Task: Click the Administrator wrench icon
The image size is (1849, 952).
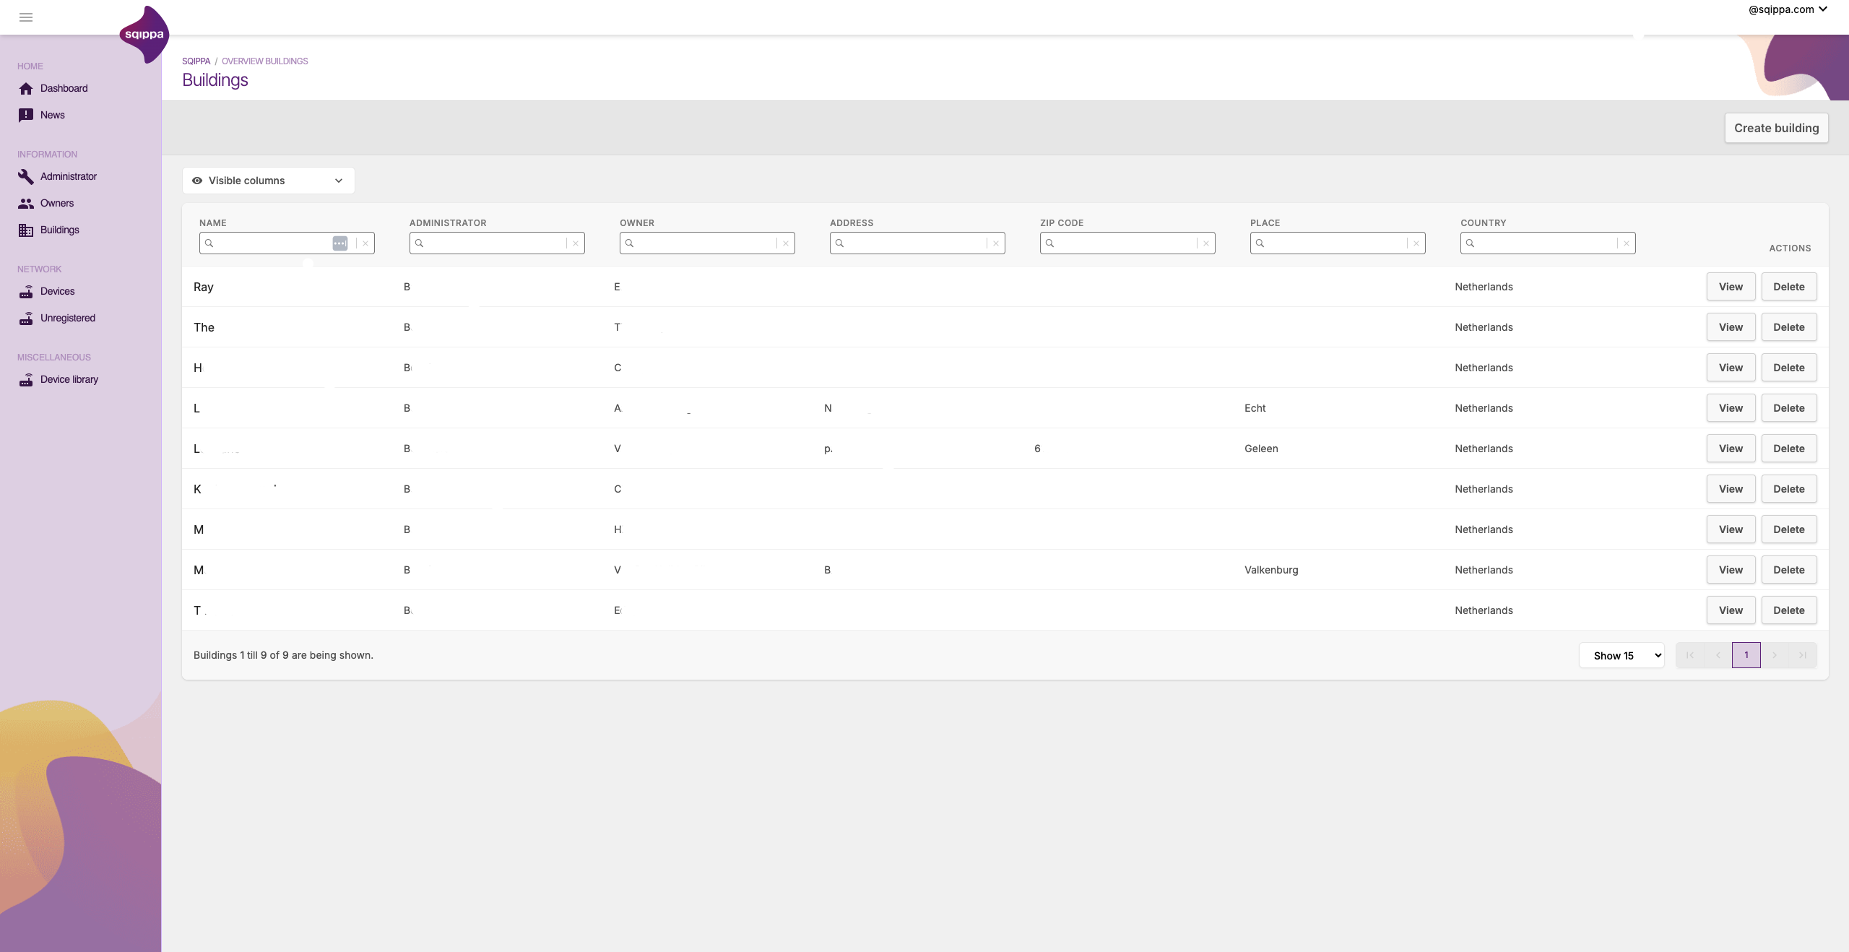Action: coord(26,177)
